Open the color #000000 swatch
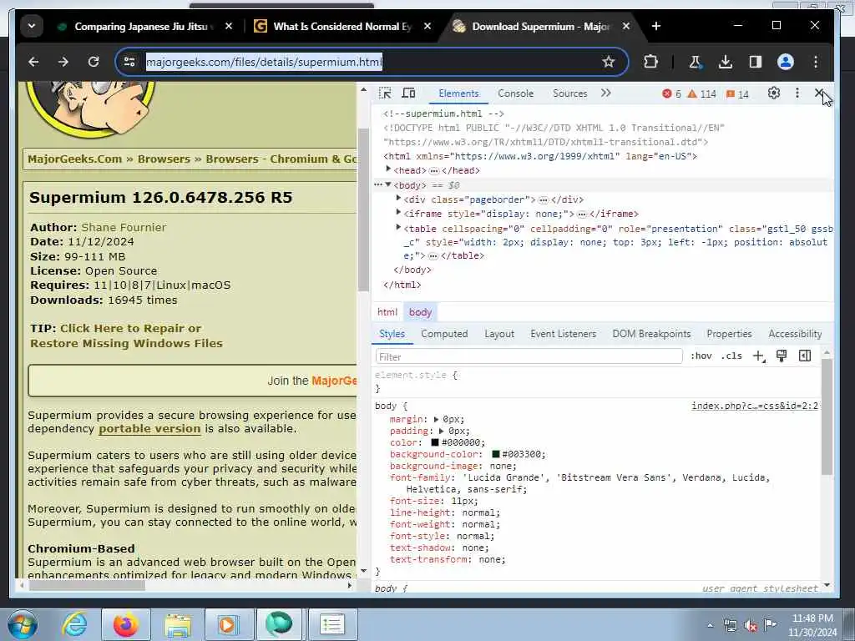 [x=434, y=442]
